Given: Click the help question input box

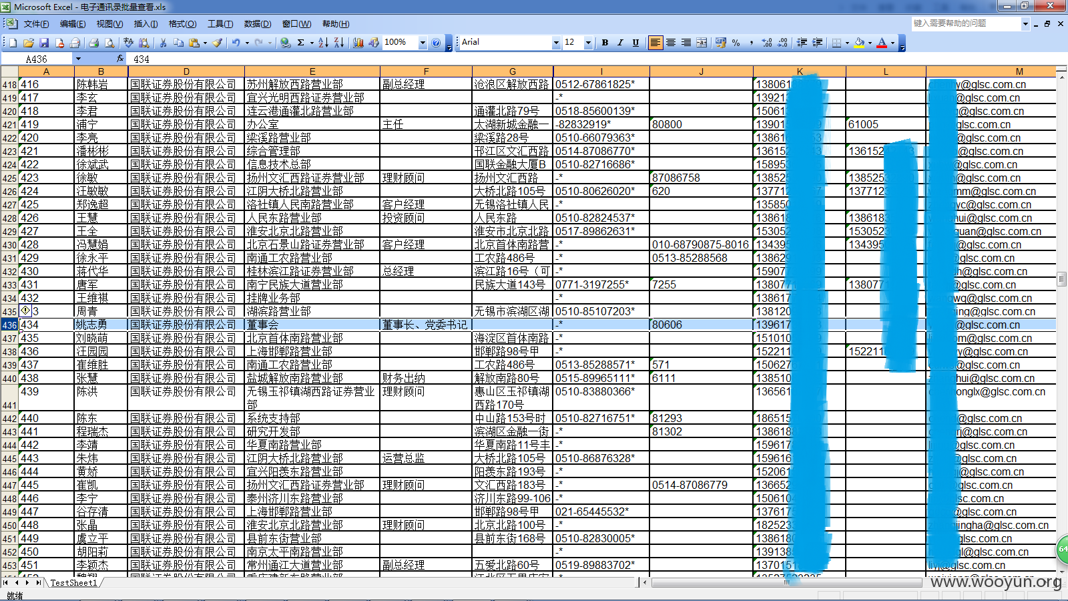Looking at the screenshot, I should tap(966, 23).
